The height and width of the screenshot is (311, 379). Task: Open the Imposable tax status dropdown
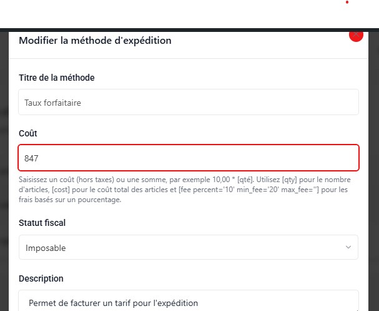click(x=187, y=248)
